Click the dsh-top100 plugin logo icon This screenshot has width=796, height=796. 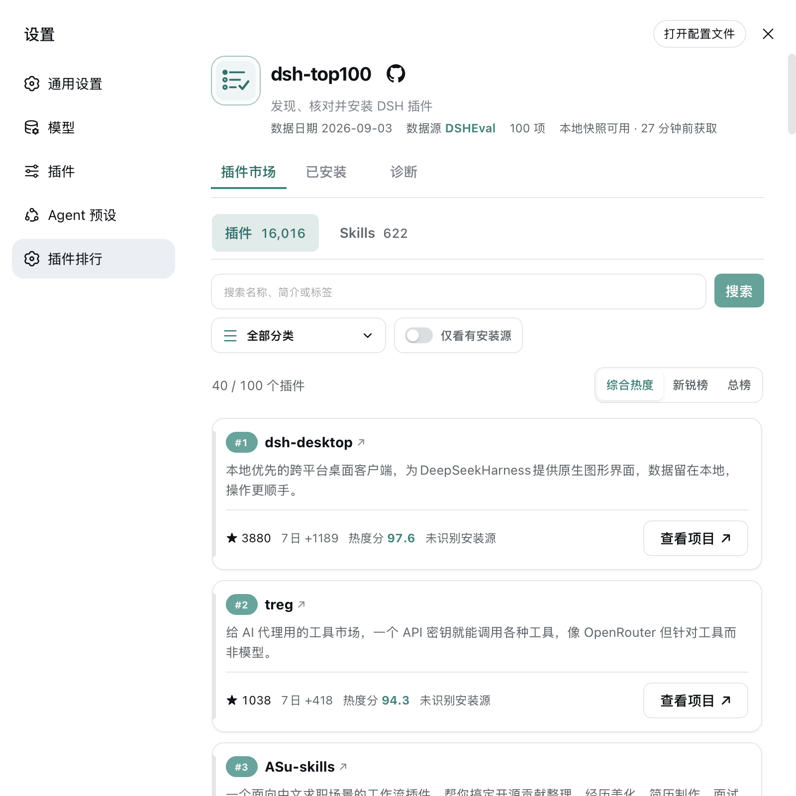(x=236, y=81)
